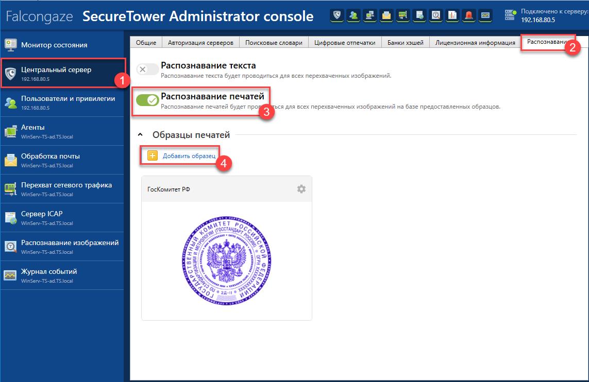Open Журнал событий in the sidebar

coord(62,275)
